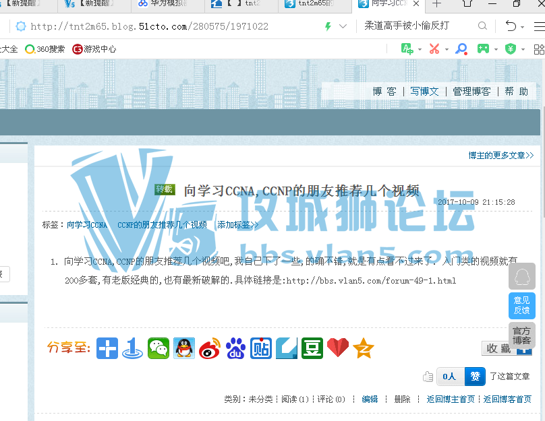The width and height of the screenshot is (545, 421).
Task: Open the browser hamburger menu
Action: pos(540,26)
